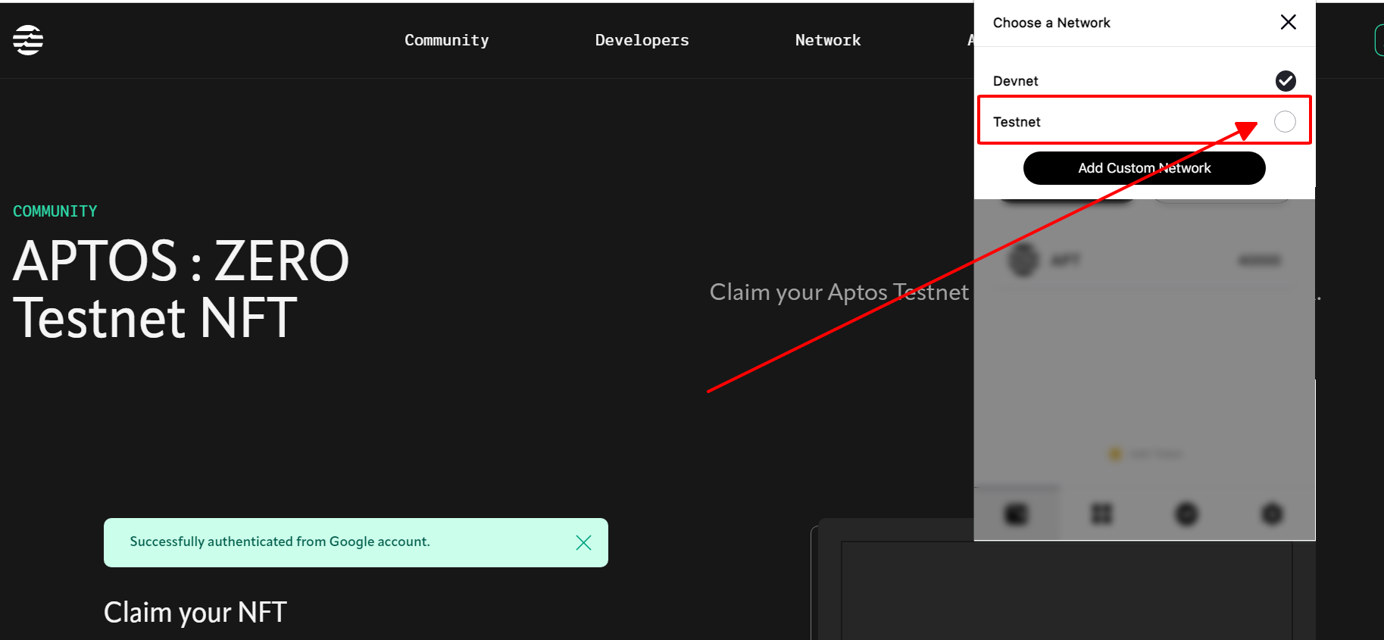Close the Choose a Network panel
Viewport: 1384px width, 640px height.
click(1288, 22)
